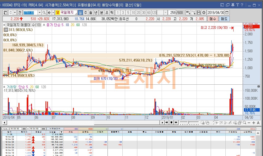Zoom out chart with the minus icon
Image resolution: width=263 pixels, height=156 pixels.
point(249,123)
